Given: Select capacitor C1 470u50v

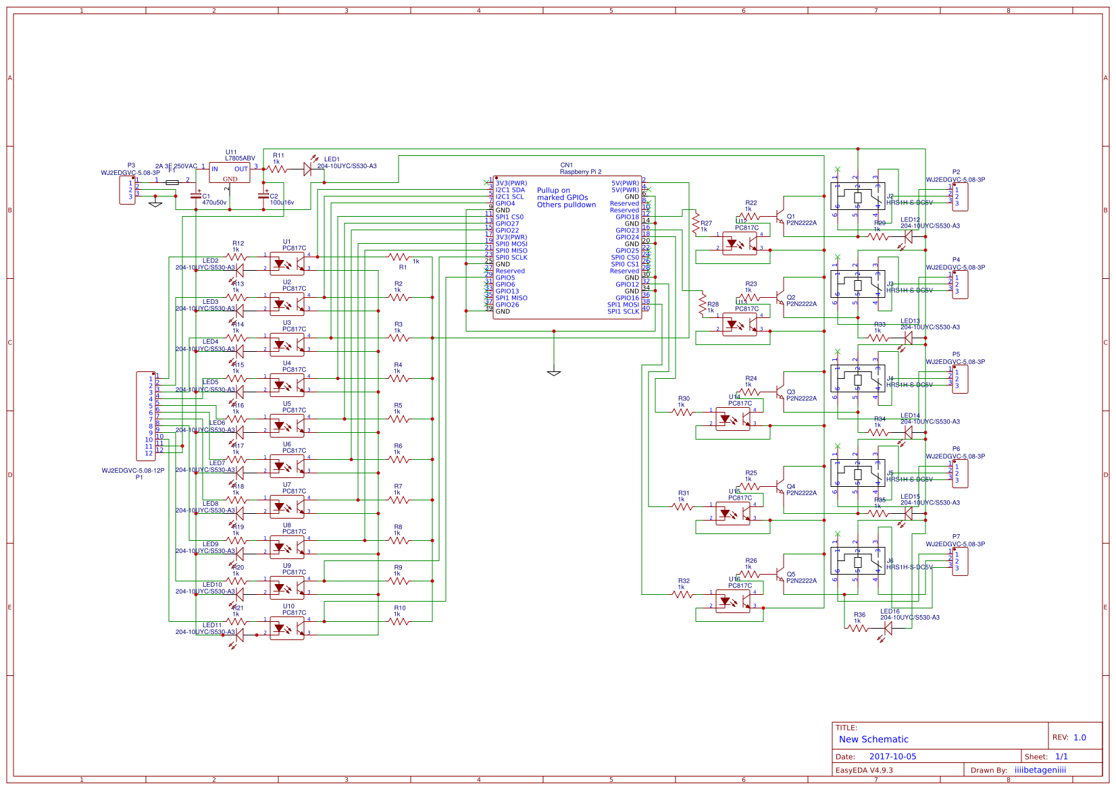Looking at the screenshot, I should 196,196.
